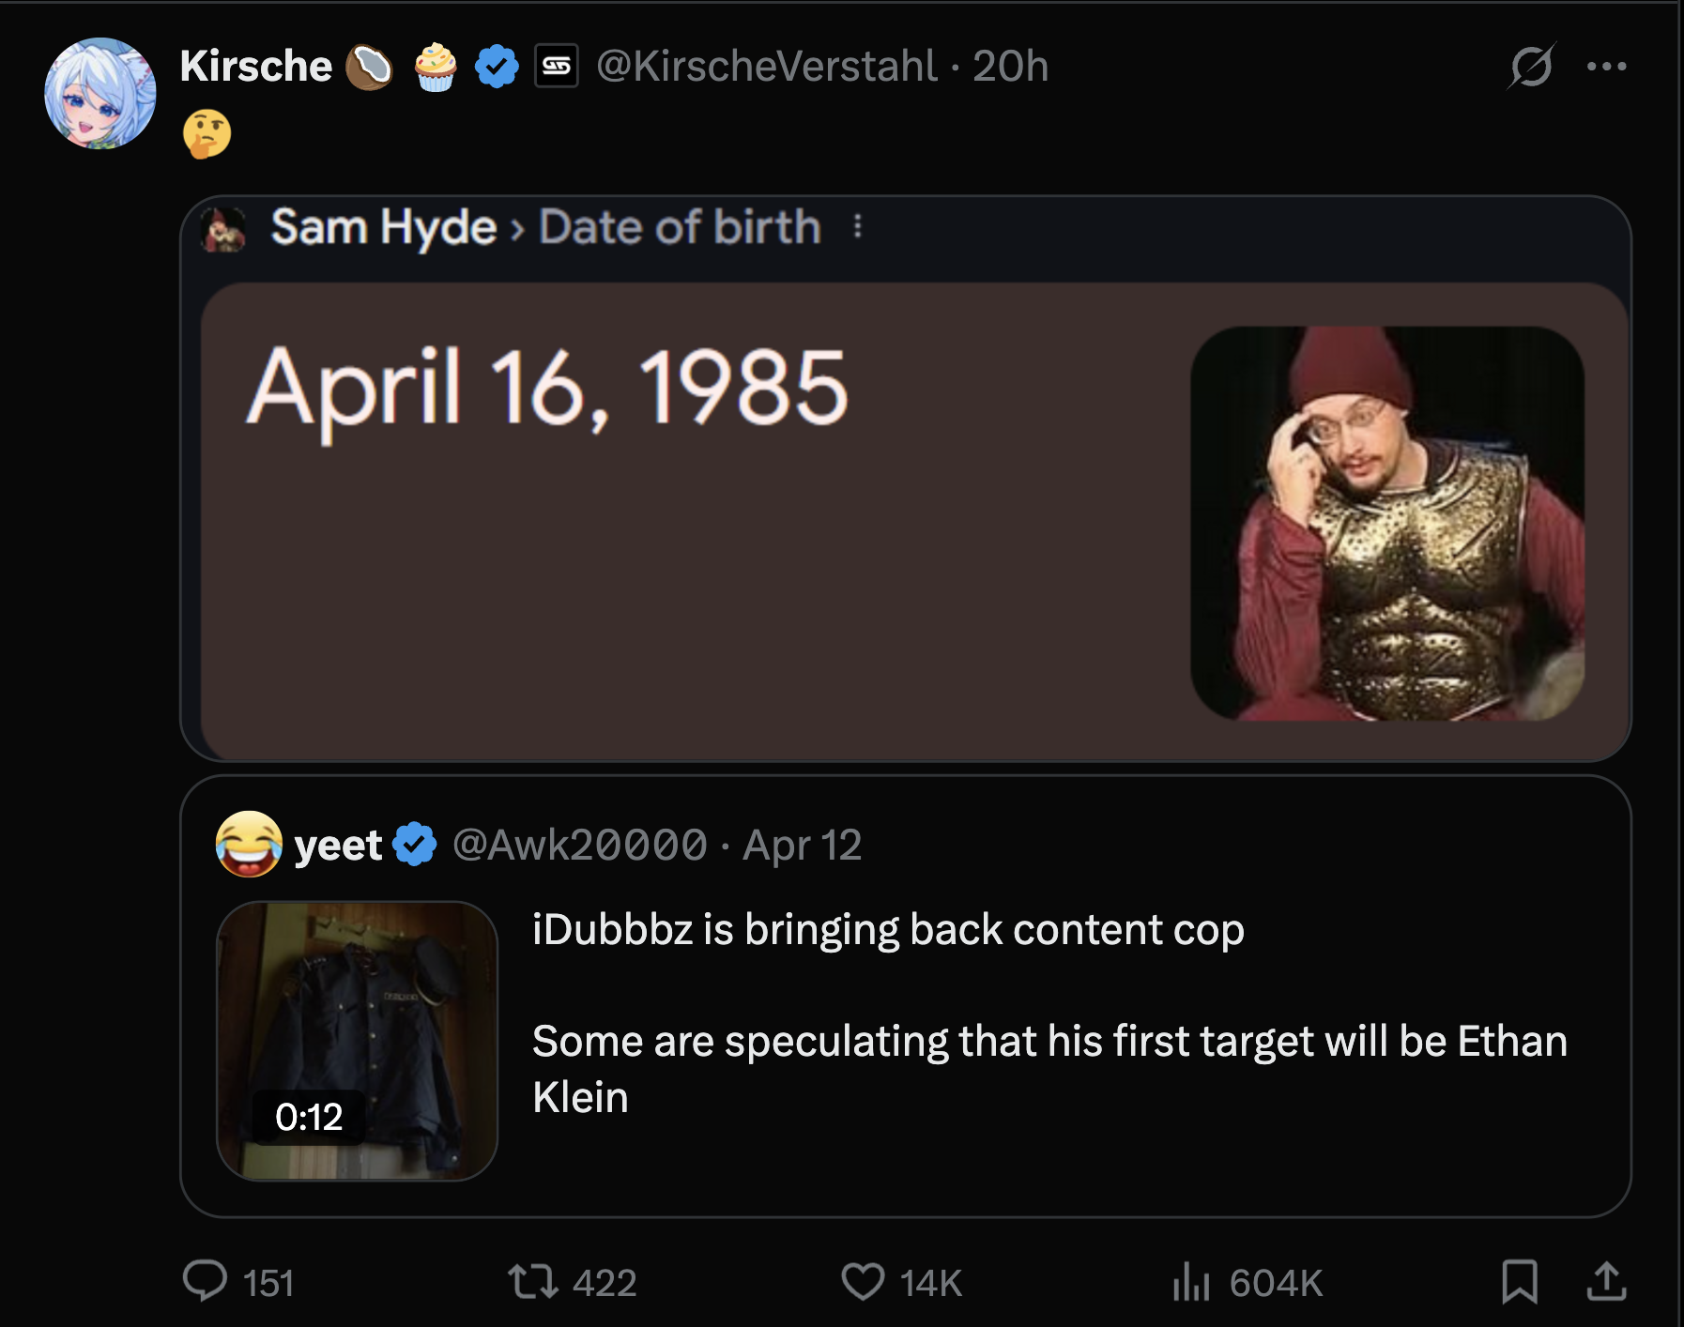Click the affiliate badge beside Kirsche's name
The image size is (1684, 1327).
557,67
